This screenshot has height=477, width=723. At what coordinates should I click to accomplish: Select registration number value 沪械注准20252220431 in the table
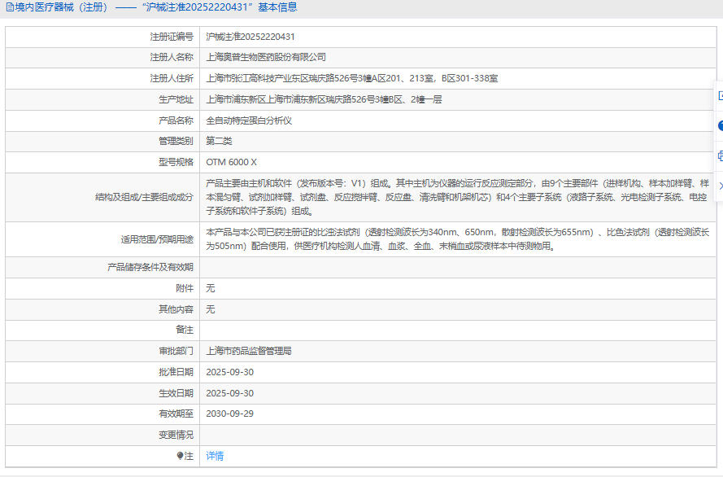pos(250,37)
